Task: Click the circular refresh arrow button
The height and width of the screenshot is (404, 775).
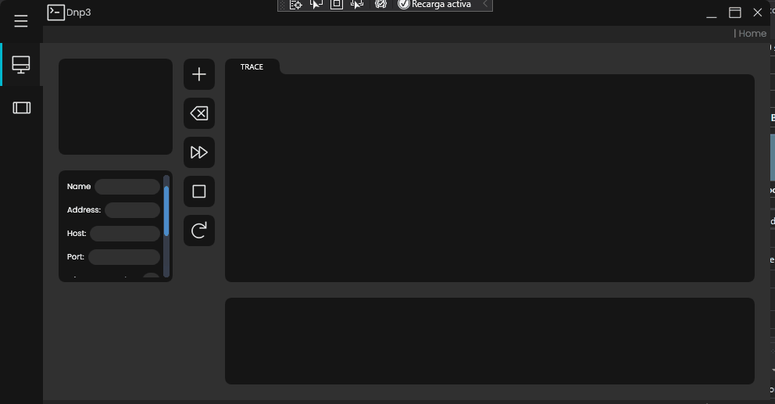Action: tap(199, 231)
